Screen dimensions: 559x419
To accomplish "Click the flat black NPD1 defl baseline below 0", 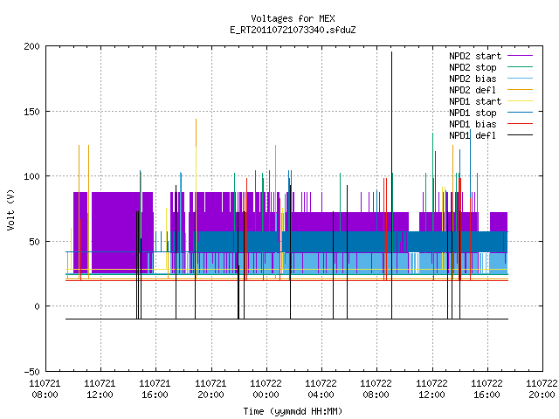I will (x=286, y=319).
